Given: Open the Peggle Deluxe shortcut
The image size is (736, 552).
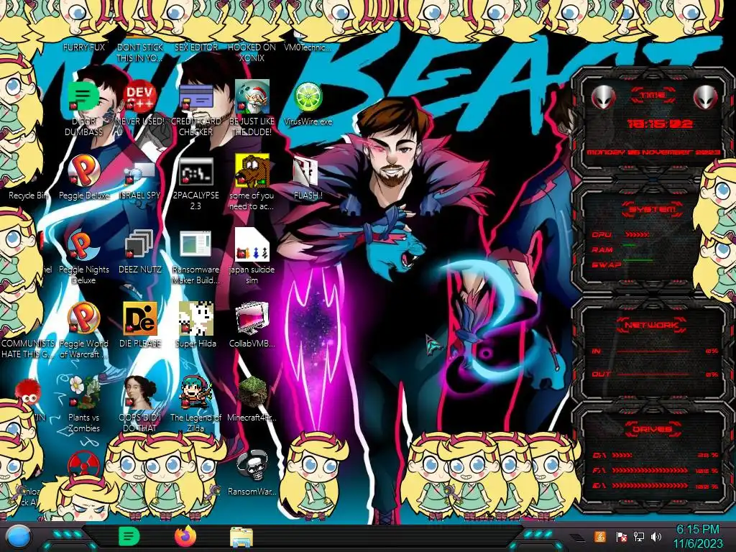Looking at the screenshot, I should (83, 171).
